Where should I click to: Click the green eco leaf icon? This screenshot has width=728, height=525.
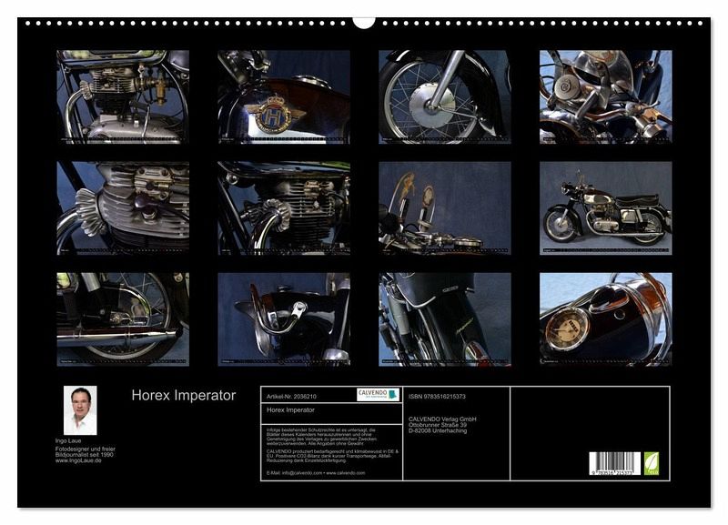click(651, 463)
